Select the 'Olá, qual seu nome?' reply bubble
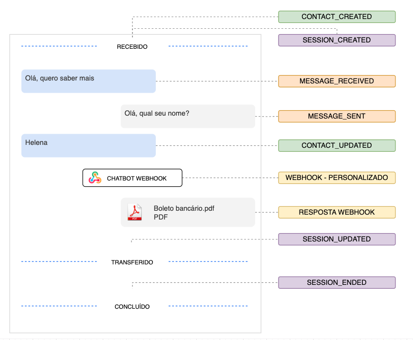 (188, 116)
